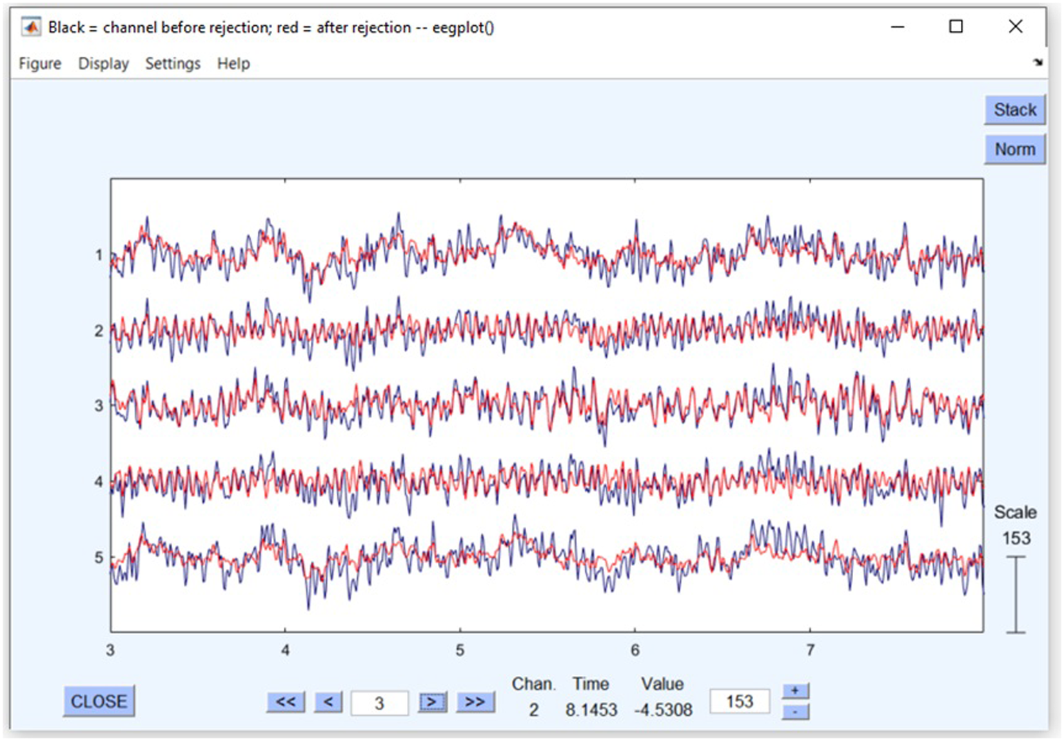Minimize the eegplot window
This screenshot has width=1064, height=741.
pos(898,26)
